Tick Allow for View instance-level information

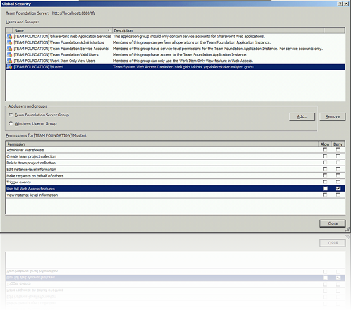click(325, 195)
